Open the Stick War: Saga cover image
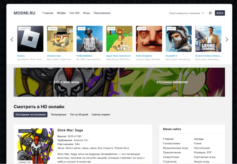This screenshot has height=164, width=237. coord(35,146)
